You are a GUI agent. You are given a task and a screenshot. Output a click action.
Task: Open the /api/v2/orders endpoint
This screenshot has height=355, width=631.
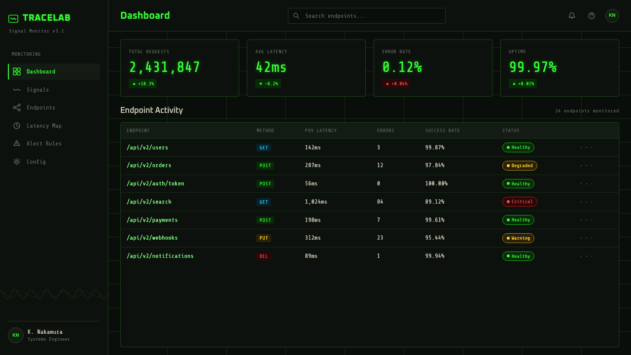(149, 166)
